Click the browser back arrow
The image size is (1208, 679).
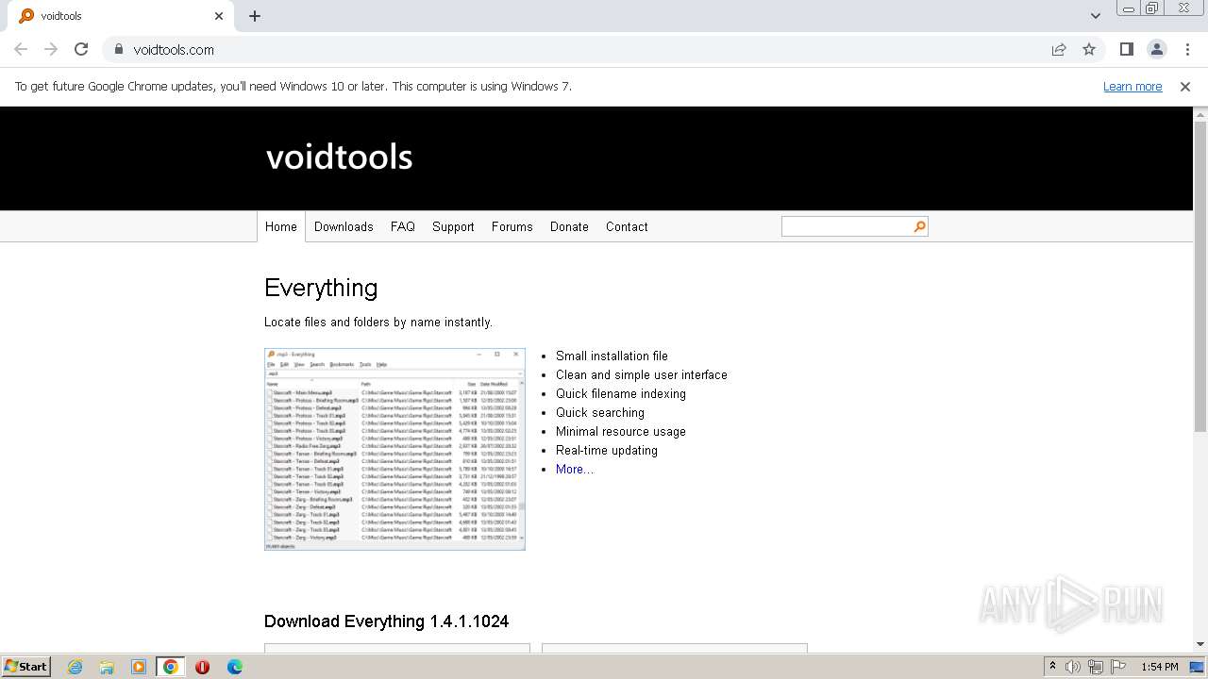pos(21,49)
